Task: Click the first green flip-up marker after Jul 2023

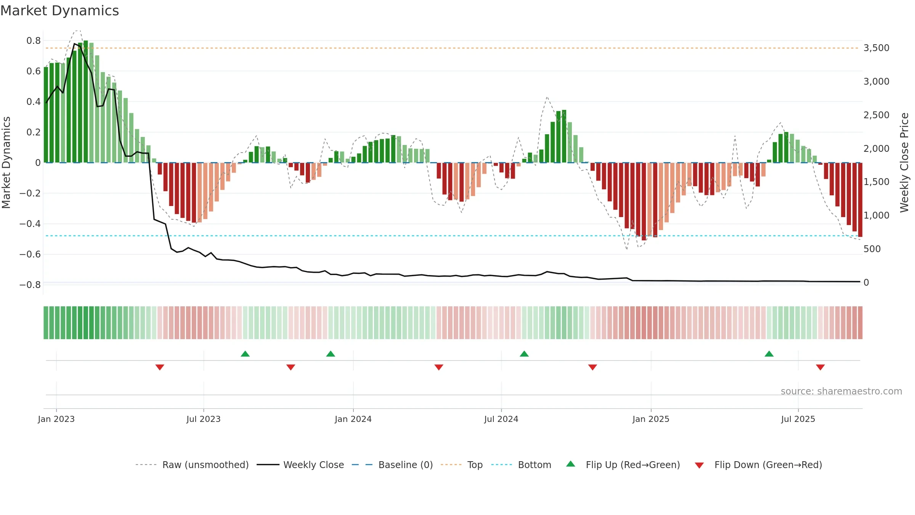Action: coord(245,354)
